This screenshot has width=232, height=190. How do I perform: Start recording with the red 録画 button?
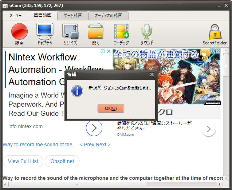[19, 34]
